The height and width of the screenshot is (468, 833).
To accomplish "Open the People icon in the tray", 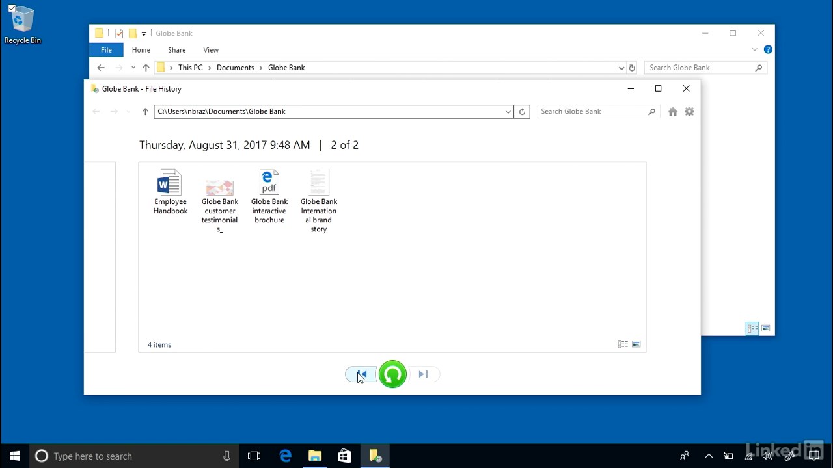I will (x=685, y=456).
